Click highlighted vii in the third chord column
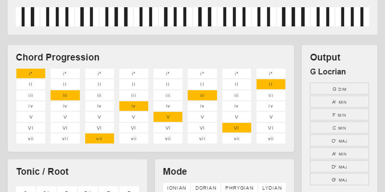 [100, 138]
